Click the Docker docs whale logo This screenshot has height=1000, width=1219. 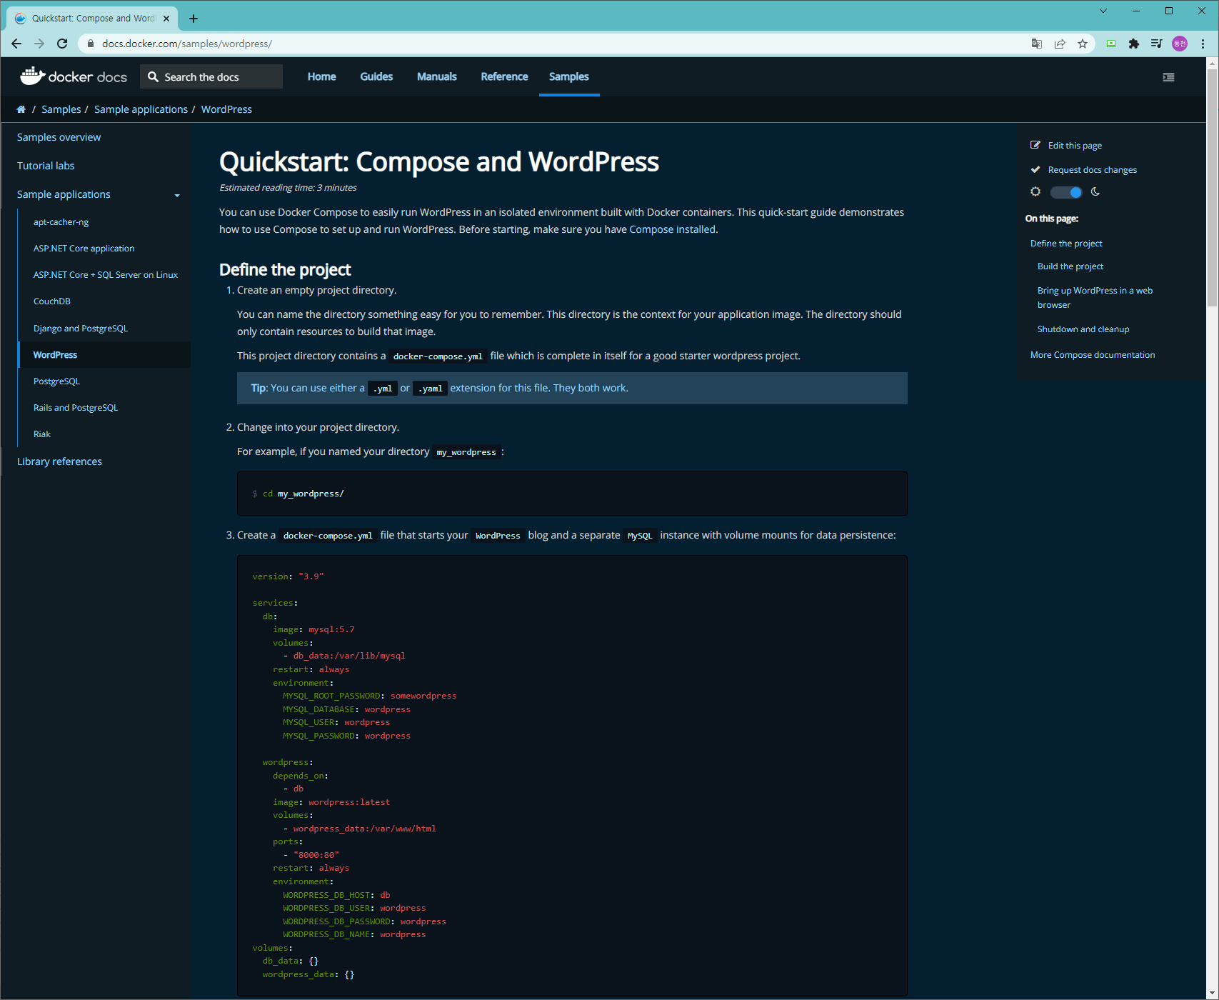coord(33,76)
